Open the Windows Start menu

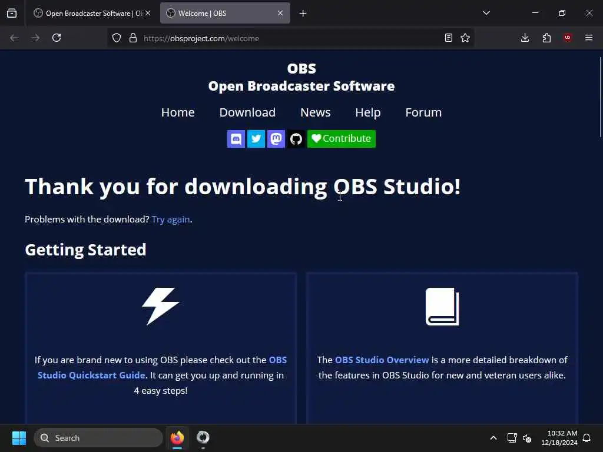(19, 438)
